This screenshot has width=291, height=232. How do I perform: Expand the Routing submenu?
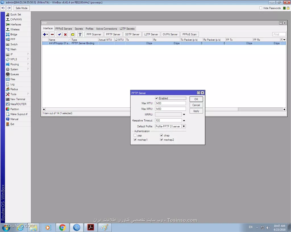click(x=28, y=64)
